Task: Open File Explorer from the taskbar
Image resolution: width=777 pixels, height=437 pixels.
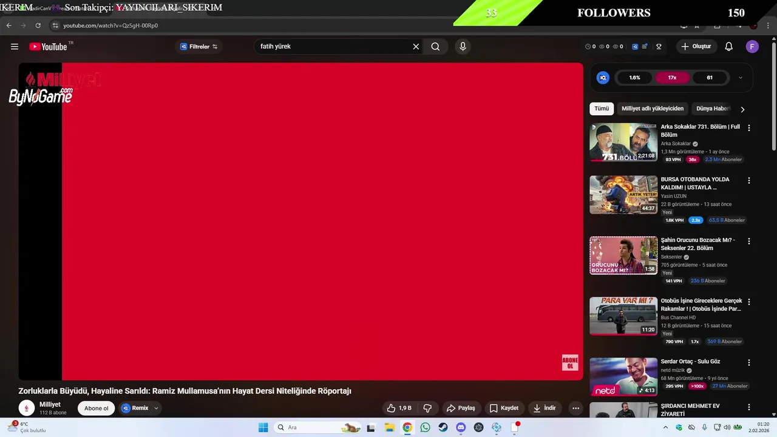Action: point(389,427)
